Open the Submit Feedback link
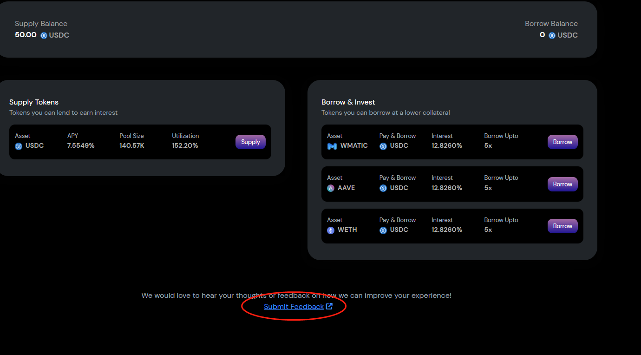The width and height of the screenshot is (641, 355). click(294, 307)
